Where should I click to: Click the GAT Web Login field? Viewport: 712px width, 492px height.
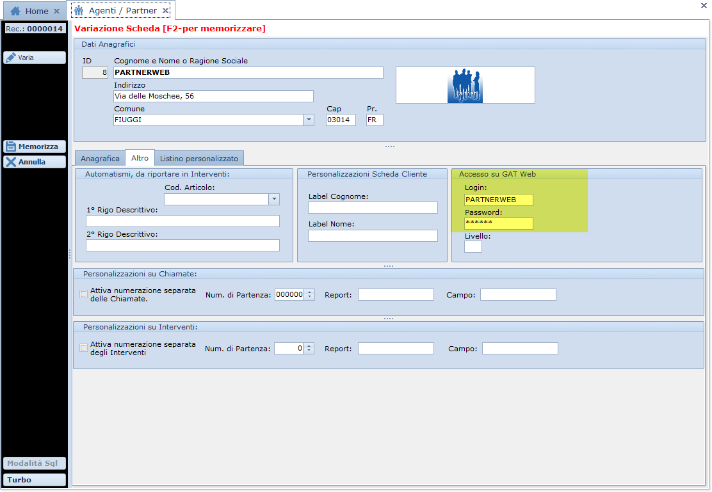tap(499, 200)
